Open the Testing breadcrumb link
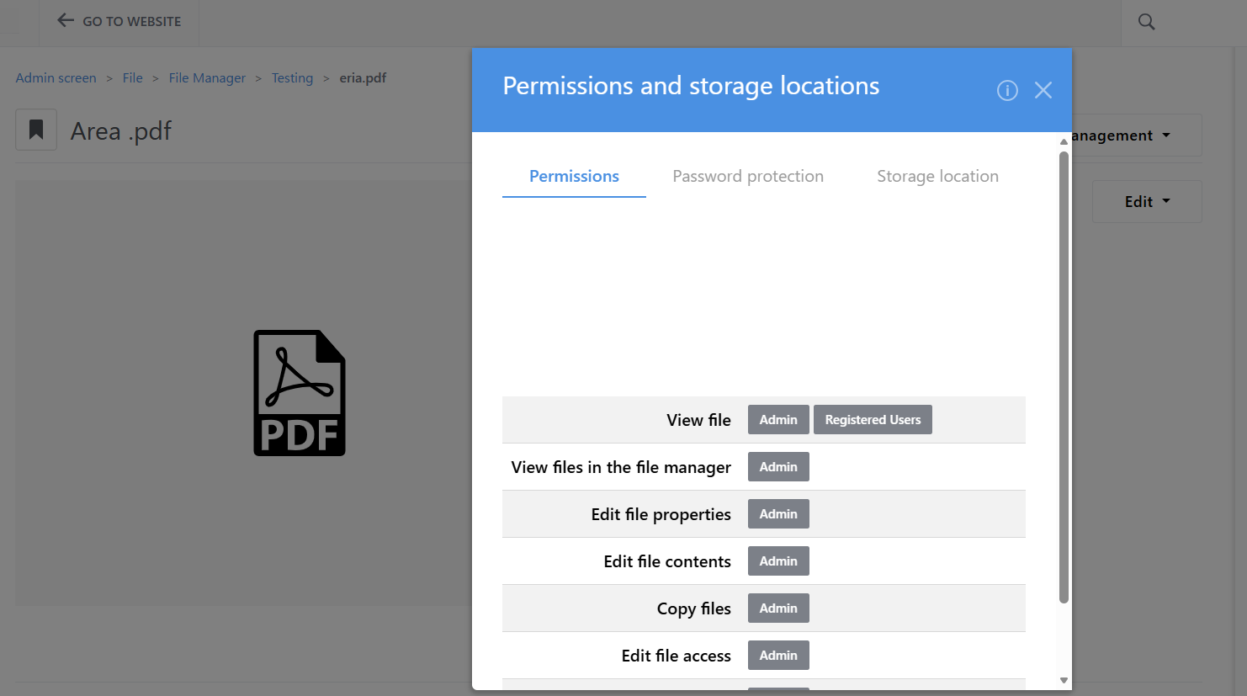 292,78
